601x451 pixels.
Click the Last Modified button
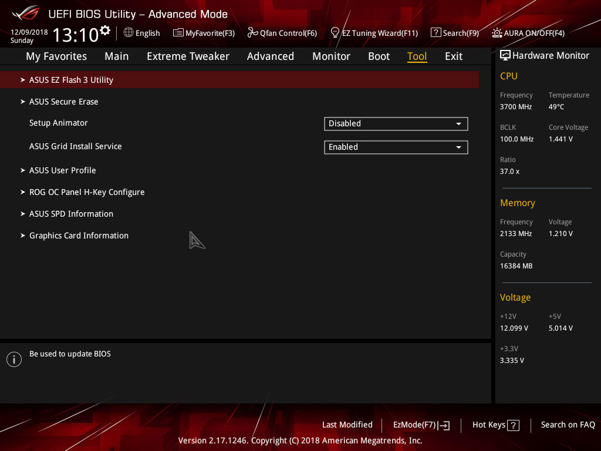coord(347,425)
